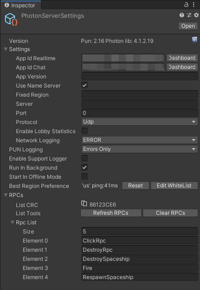
Task: Click the App Version input field
Action: [x=140, y=77]
